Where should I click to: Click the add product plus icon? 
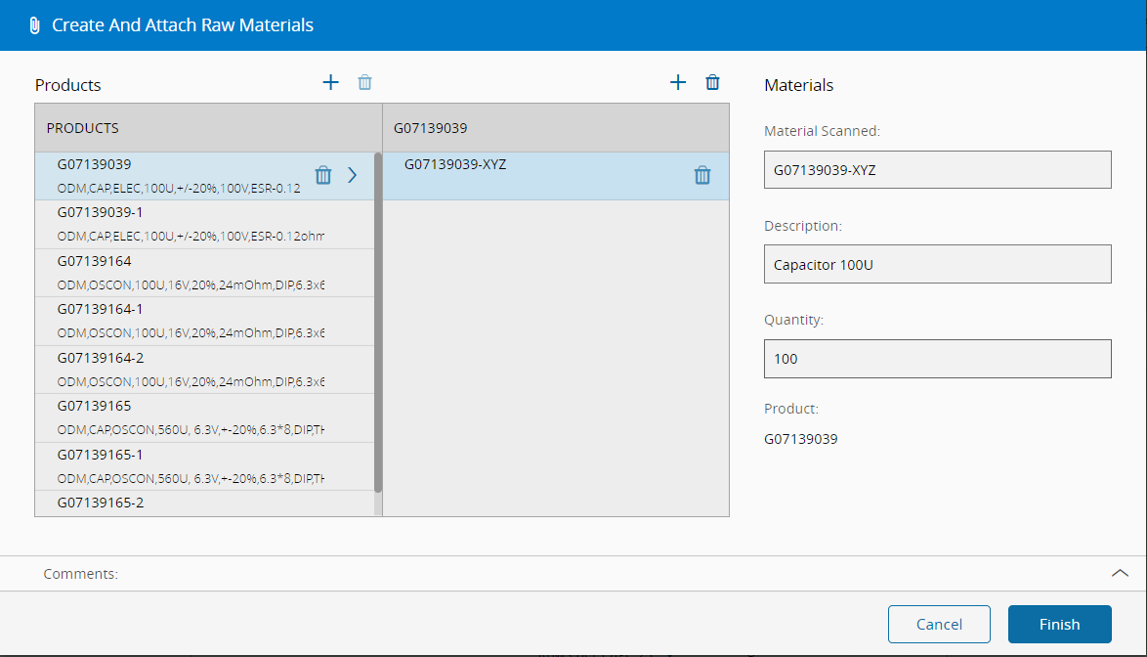point(330,83)
